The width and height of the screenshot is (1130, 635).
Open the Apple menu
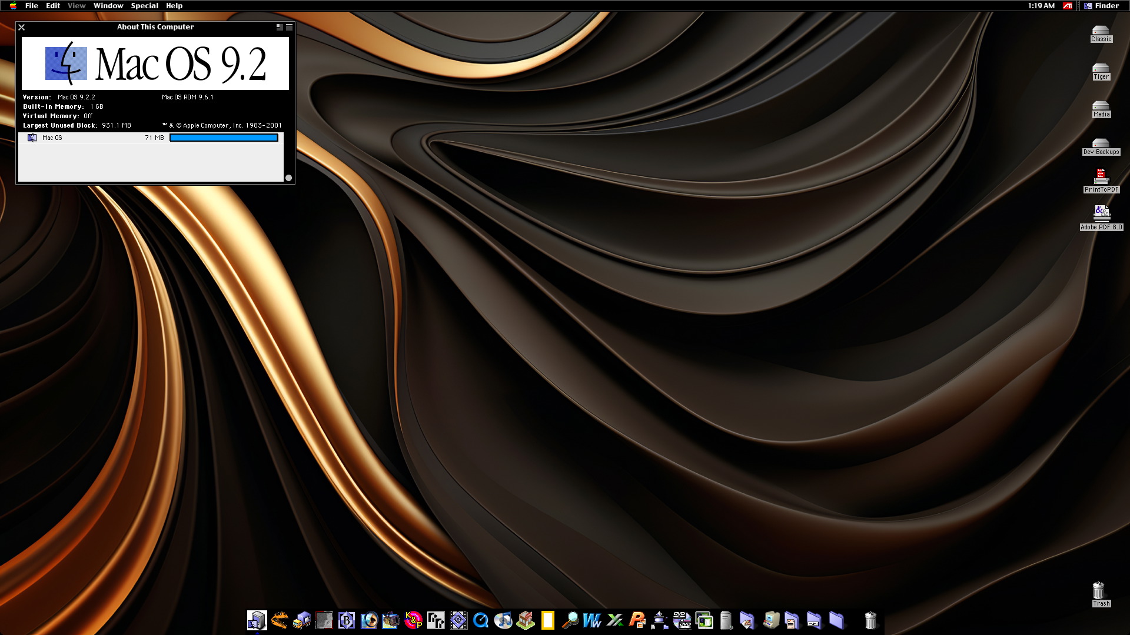(x=13, y=6)
